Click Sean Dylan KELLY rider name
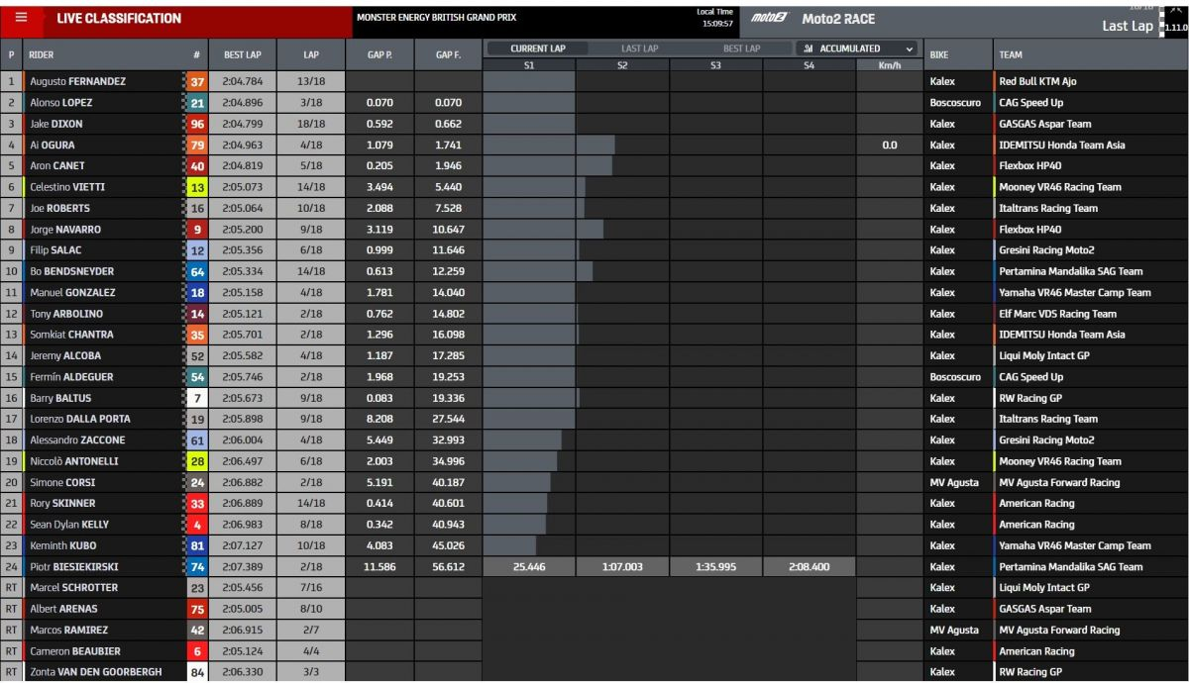The width and height of the screenshot is (1189, 683). pyautogui.click(x=68, y=525)
